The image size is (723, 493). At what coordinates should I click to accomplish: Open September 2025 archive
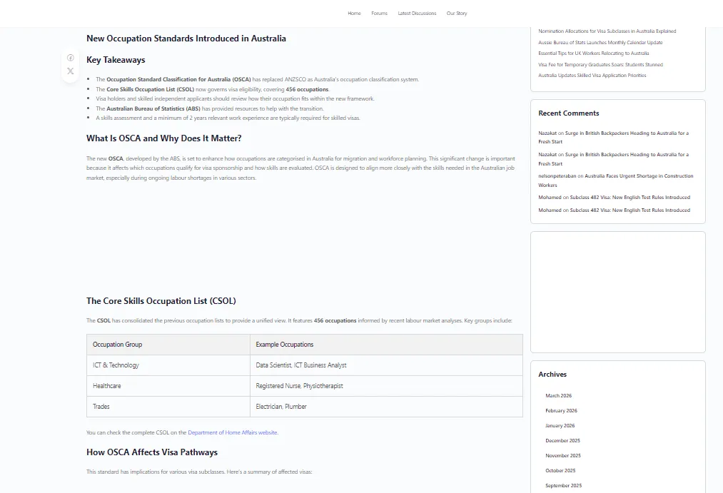point(563,486)
